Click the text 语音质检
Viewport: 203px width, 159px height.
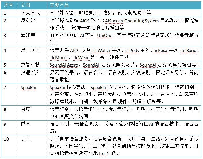[x=60, y=80]
